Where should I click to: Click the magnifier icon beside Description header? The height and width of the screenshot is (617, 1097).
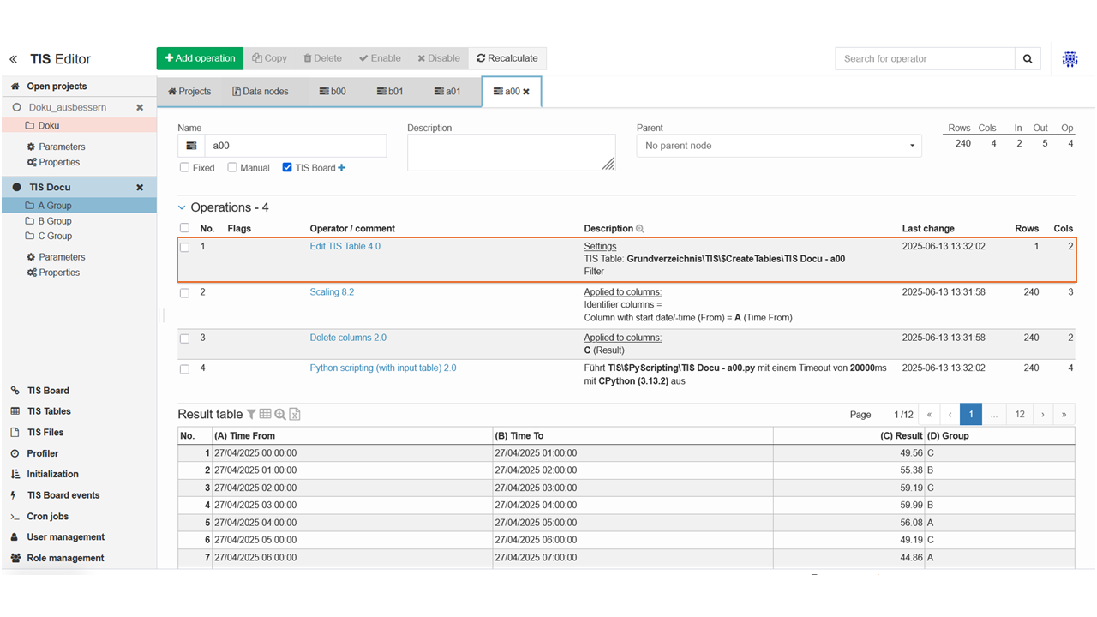[x=640, y=229]
